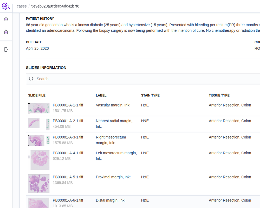Screen dimensions: 260x208
Task: Click the purple app logo icon
Action: coord(6,6)
